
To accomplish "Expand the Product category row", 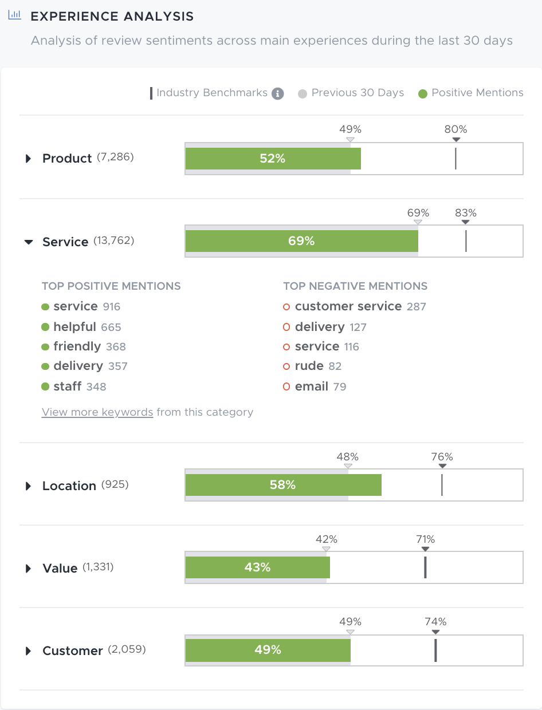I will pos(28,159).
